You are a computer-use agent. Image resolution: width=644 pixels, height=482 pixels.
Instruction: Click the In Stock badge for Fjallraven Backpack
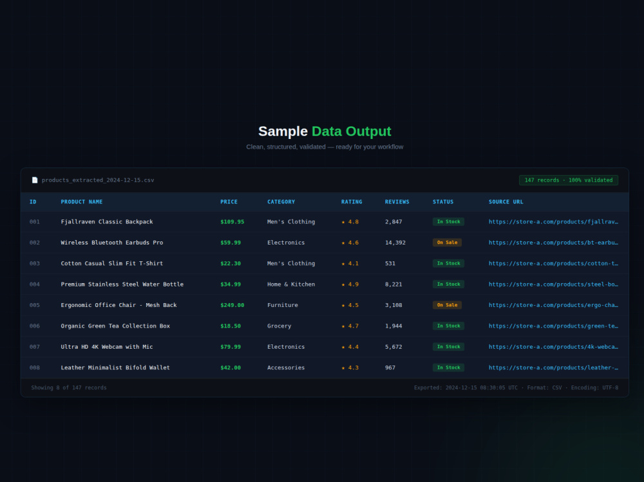pyautogui.click(x=448, y=222)
